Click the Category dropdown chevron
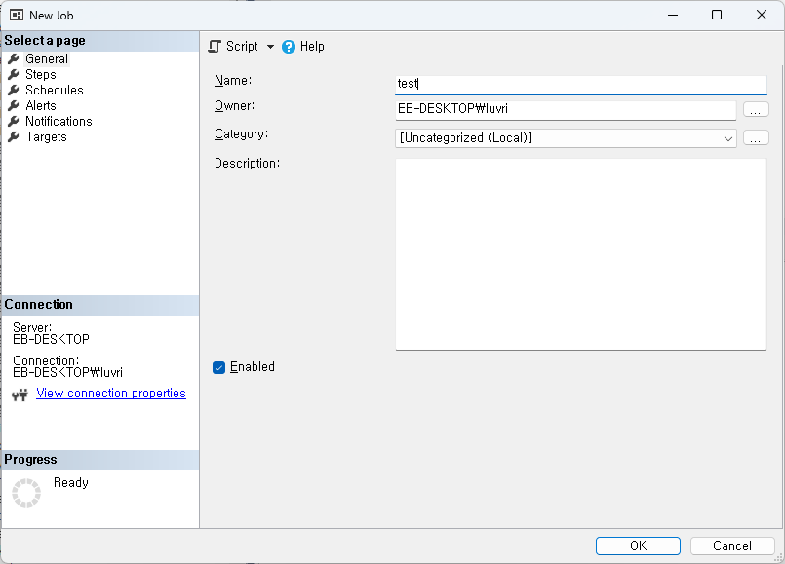 (727, 138)
